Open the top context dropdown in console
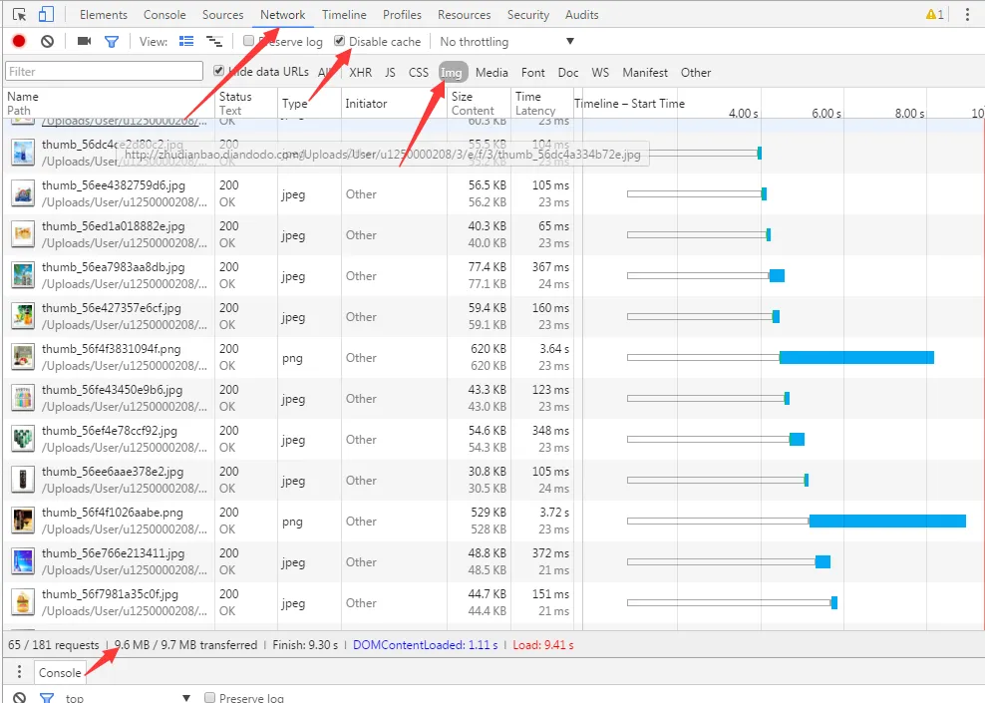This screenshot has width=985, height=703. click(128, 698)
